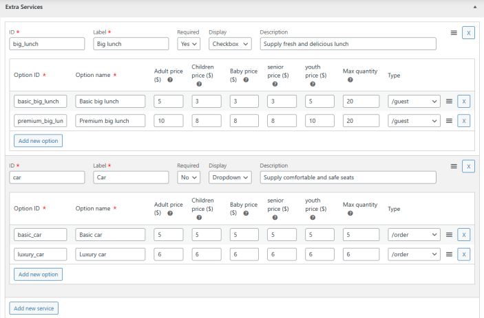This screenshot has width=484, height=318.
Task: Click Label field containing Big lunch
Action: tap(131, 44)
